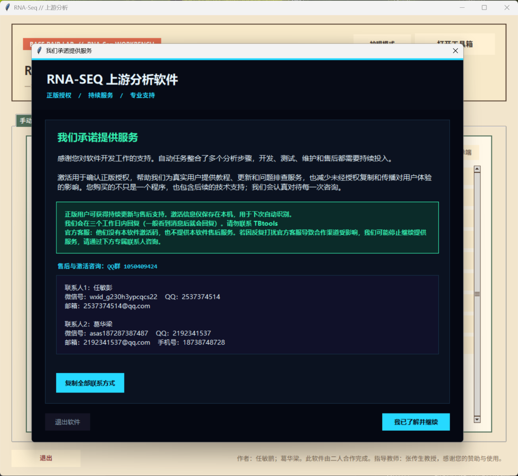
Task: Click the green 我们承诺提供服务 heading
Action: (x=98, y=137)
